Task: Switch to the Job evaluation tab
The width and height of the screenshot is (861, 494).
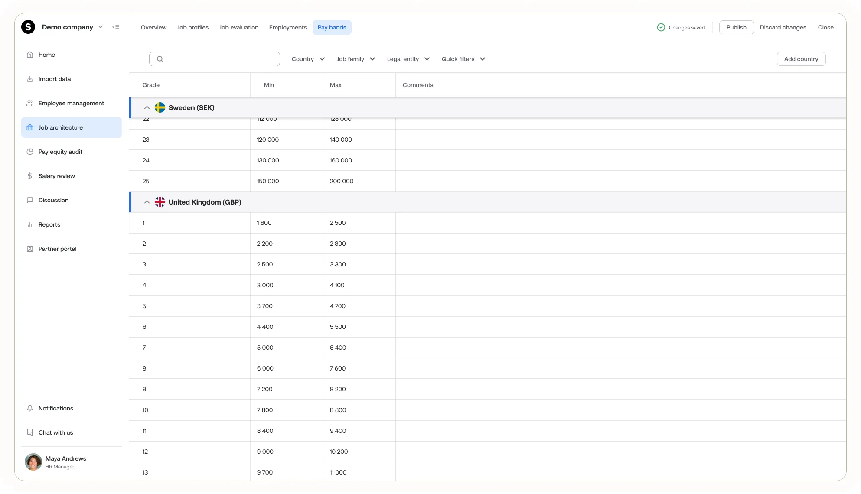Action: point(239,27)
